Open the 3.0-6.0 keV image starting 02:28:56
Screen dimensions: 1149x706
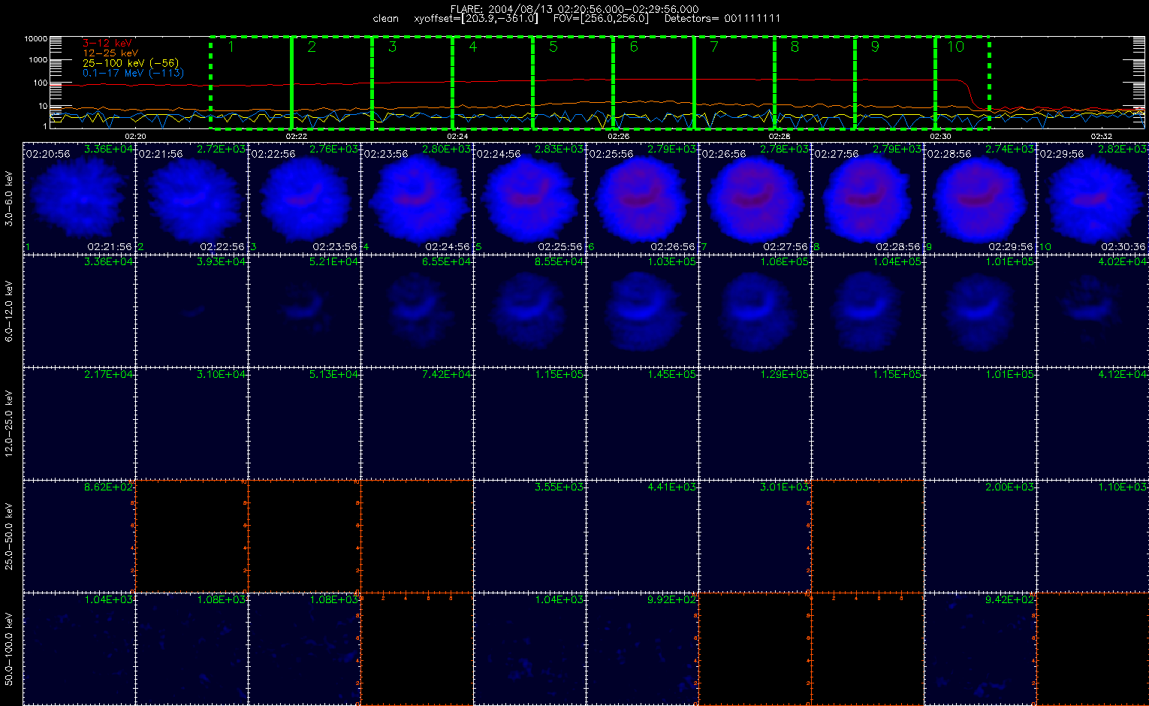980,198
